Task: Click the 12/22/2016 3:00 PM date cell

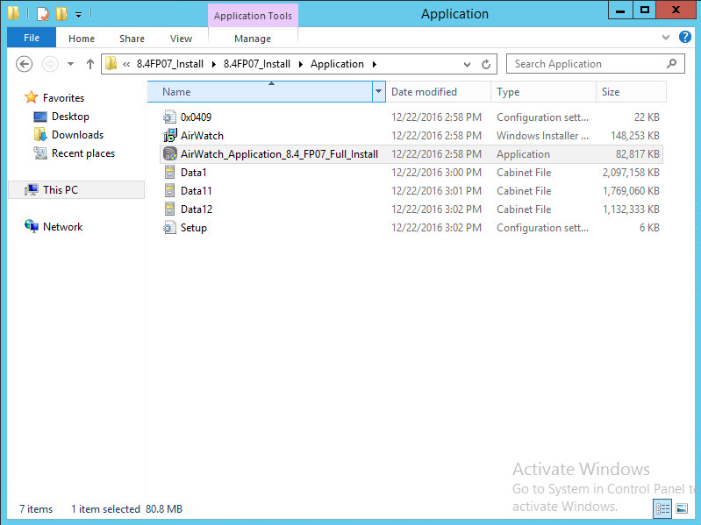Action: (x=436, y=173)
